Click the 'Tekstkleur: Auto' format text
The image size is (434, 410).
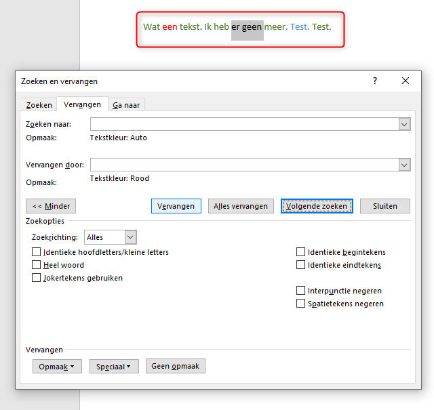coord(119,138)
